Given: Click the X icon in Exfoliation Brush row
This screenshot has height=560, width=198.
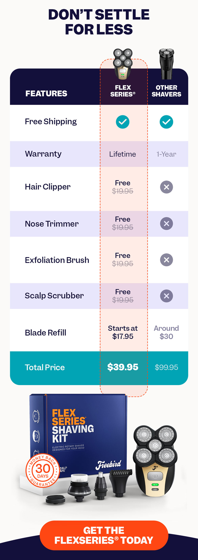Looking at the screenshot, I should [x=166, y=260].
